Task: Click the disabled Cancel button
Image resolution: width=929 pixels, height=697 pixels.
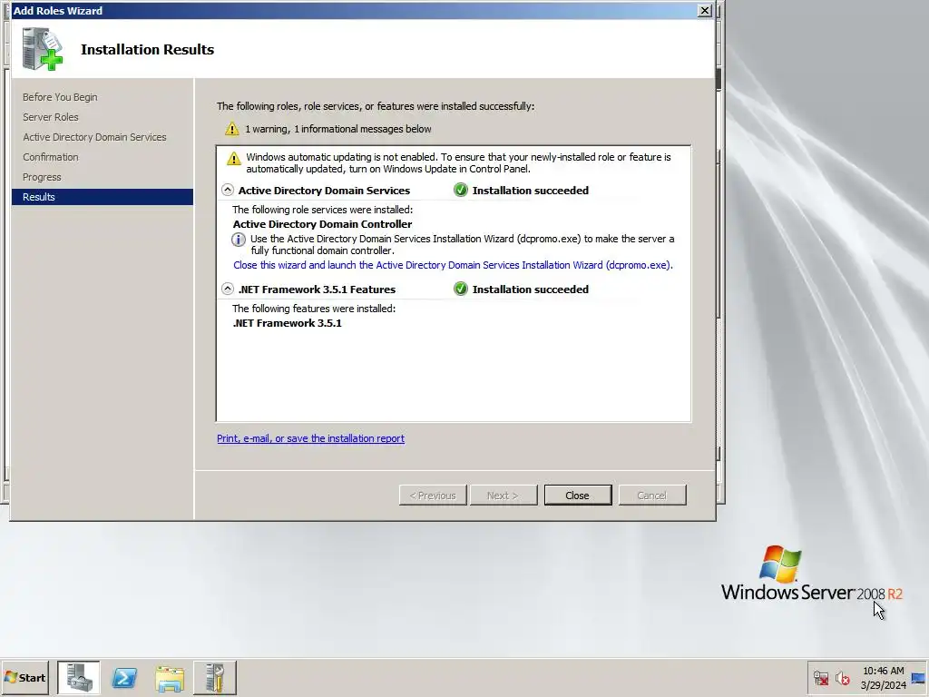Action: click(x=652, y=496)
